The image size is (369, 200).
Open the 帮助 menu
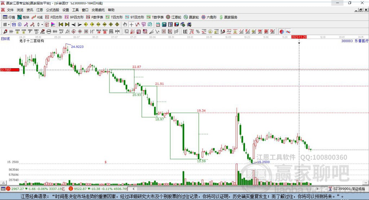pos(111,10)
